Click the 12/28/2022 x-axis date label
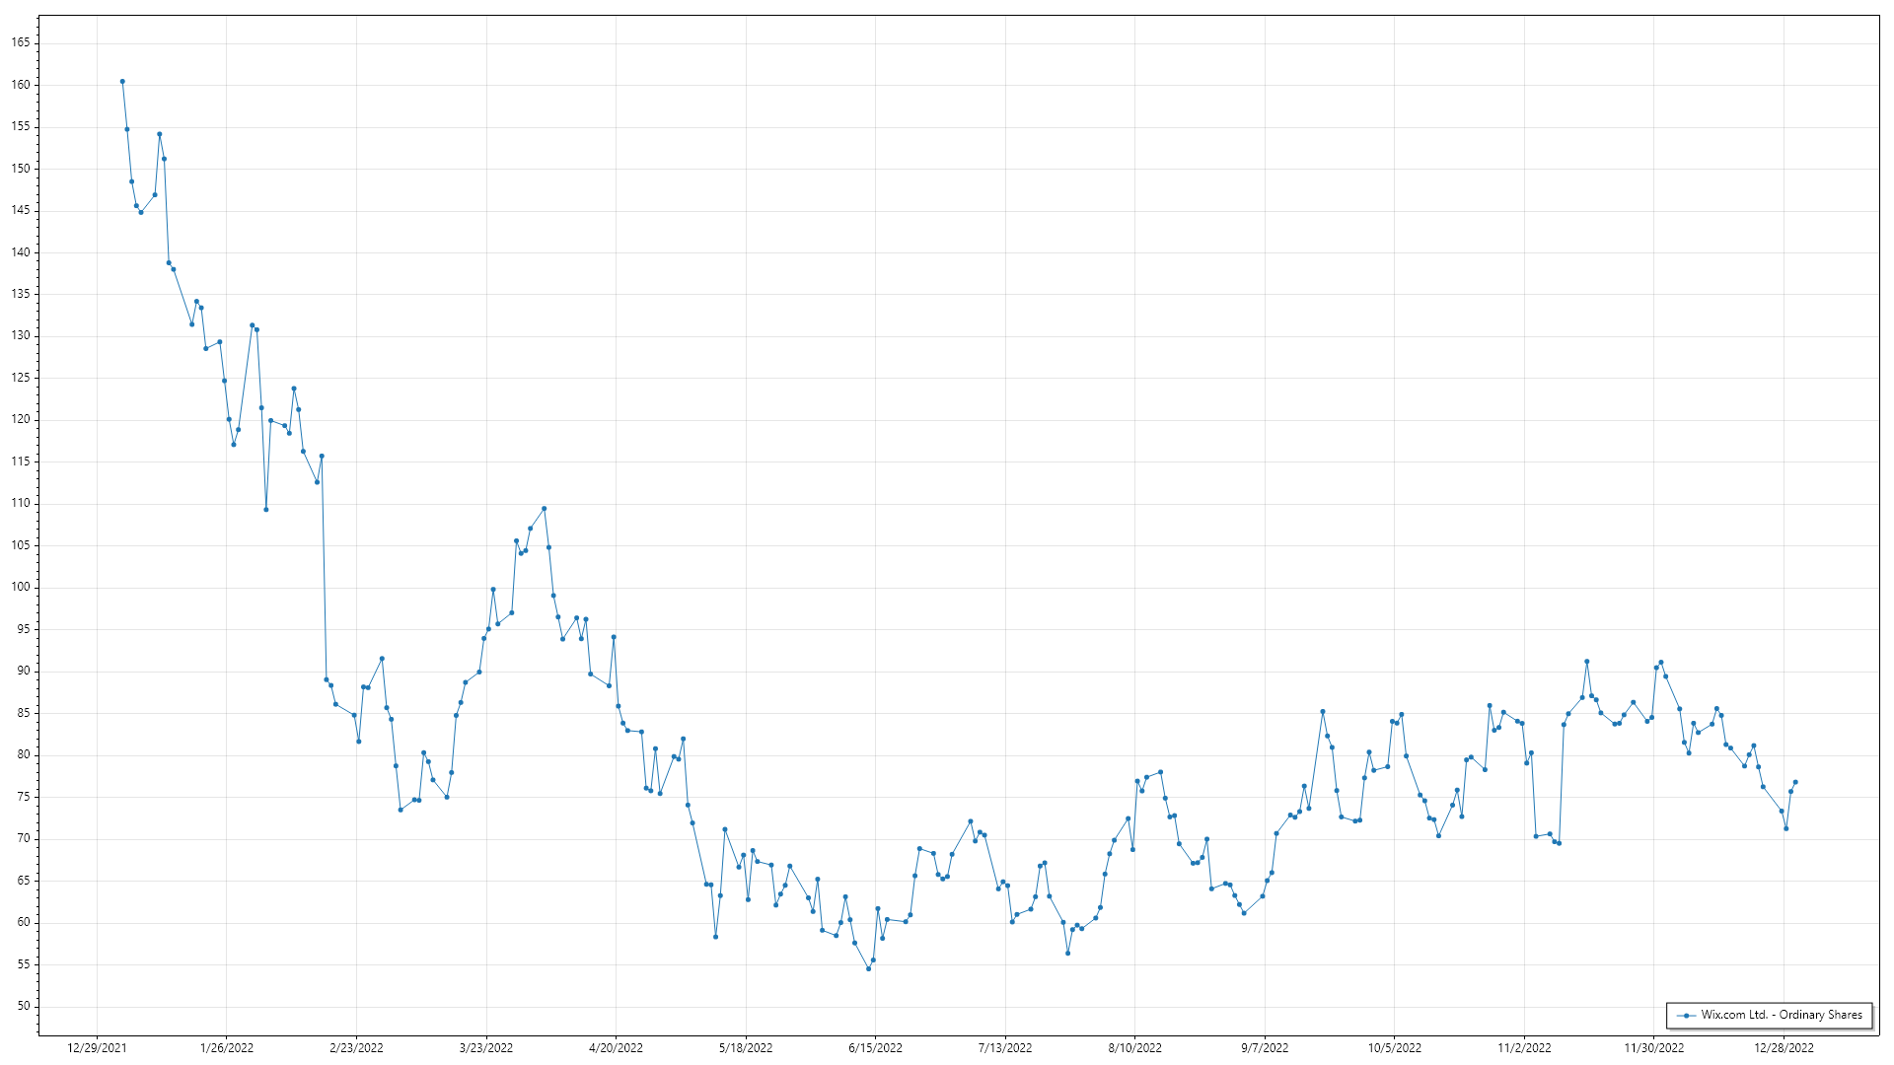Image resolution: width=1894 pixels, height=1065 pixels. (1784, 1048)
